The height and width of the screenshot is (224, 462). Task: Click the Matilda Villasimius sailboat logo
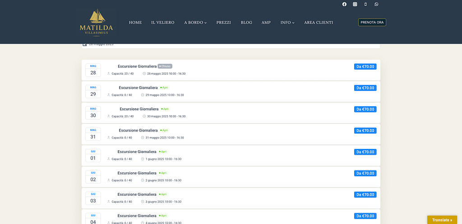pyautogui.click(x=96, y=22)
